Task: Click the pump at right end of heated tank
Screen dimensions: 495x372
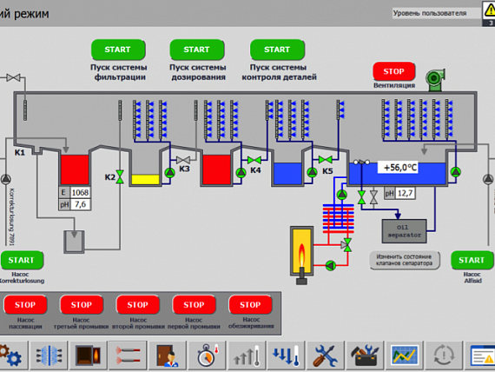Action: pos(456,172)
